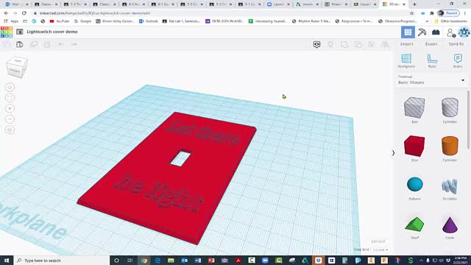Image resolution: width=471 pixels, height=265 pixels.
Task: Click the Home view button
Action: tap(10, 87)
